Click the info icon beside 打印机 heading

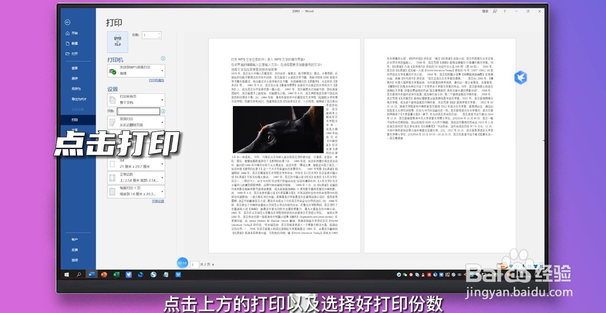(163, 59)
